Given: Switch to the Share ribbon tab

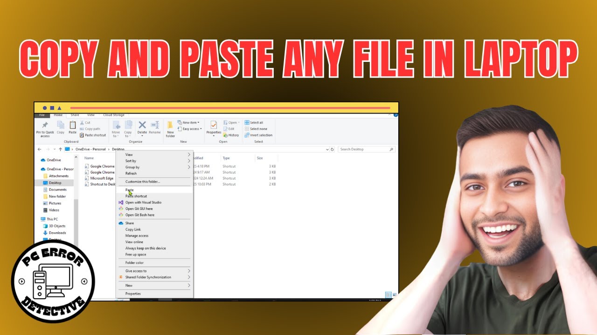Looking at the screenshot, I should point(75,115).
